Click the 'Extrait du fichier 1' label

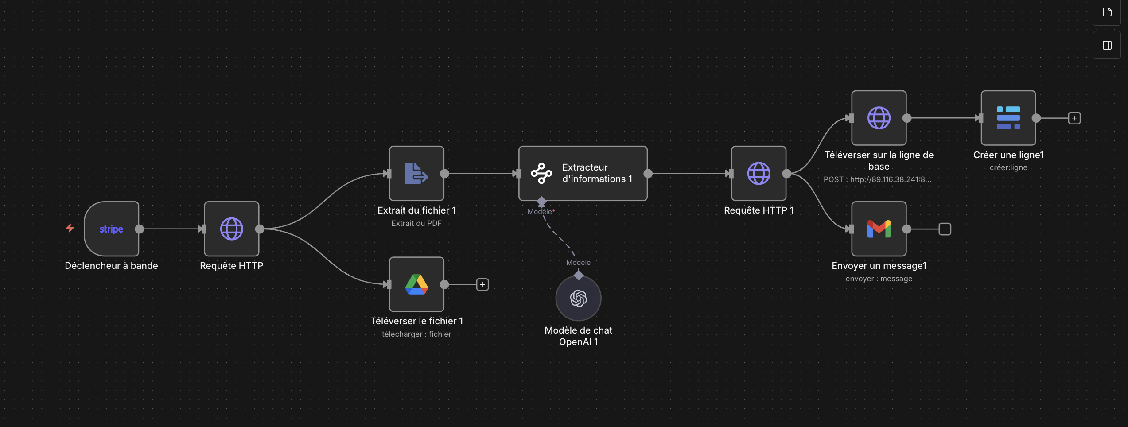[x=416, y=210]
